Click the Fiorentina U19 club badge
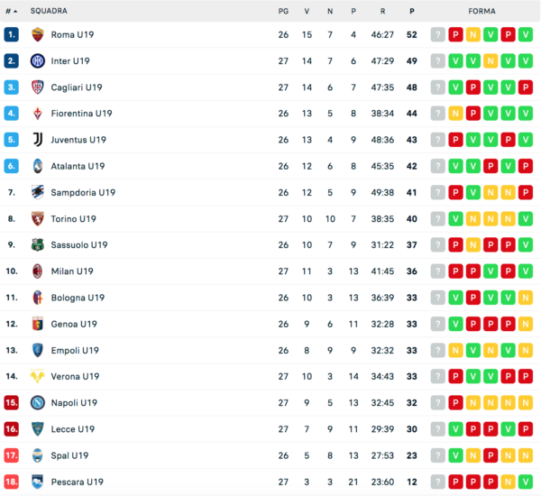 click(x=38, y=114)
